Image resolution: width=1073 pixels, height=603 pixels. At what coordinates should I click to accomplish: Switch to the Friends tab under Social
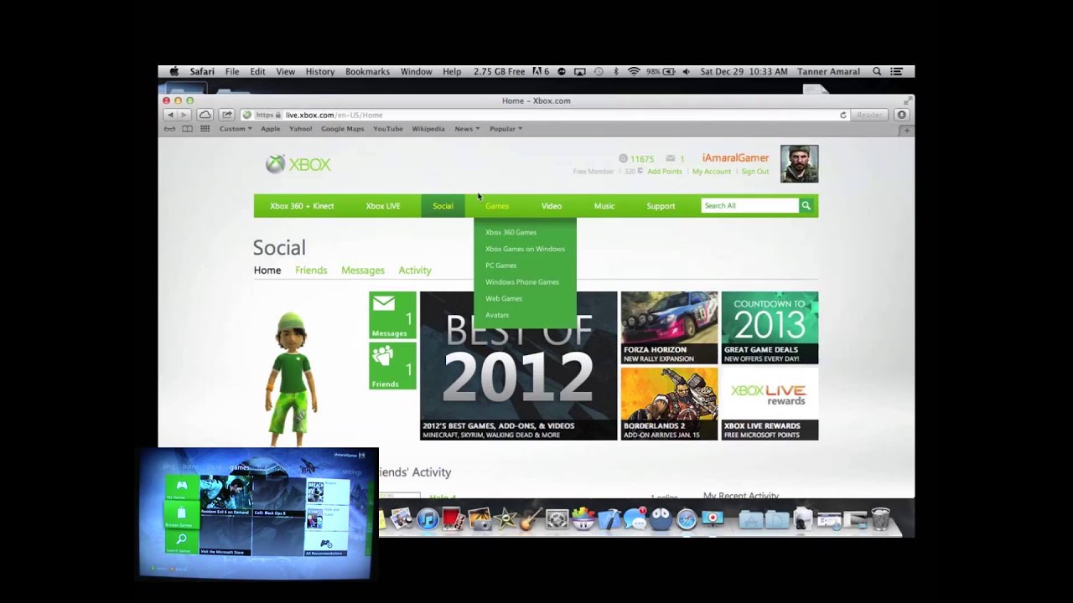click(311, 271)
